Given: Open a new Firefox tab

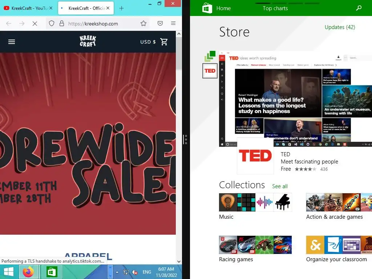Looking at the screenshot, I should point(121,8).
